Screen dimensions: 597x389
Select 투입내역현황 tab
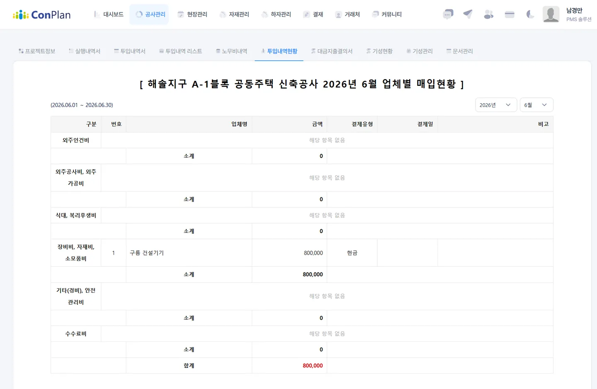[x=279, y=51]
